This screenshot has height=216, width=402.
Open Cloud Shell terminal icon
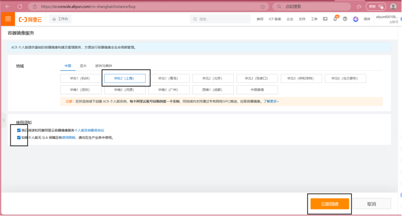[325, 19]
